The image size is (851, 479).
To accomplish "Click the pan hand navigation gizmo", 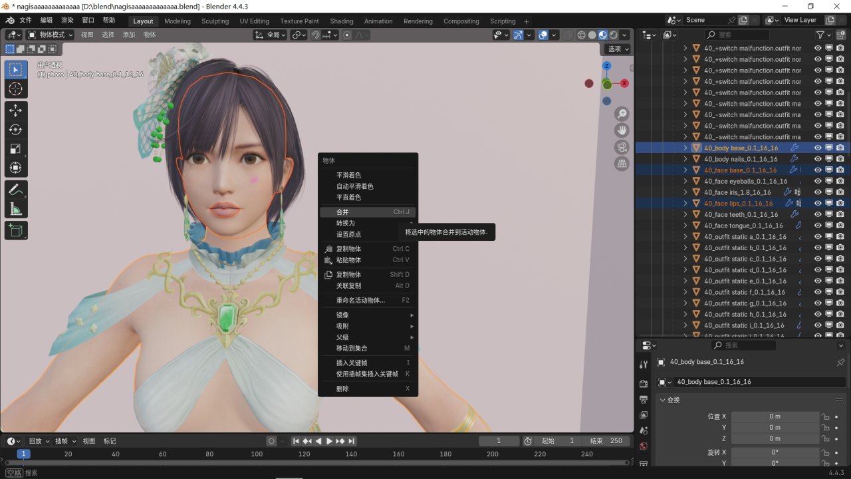I will [622, 130].
